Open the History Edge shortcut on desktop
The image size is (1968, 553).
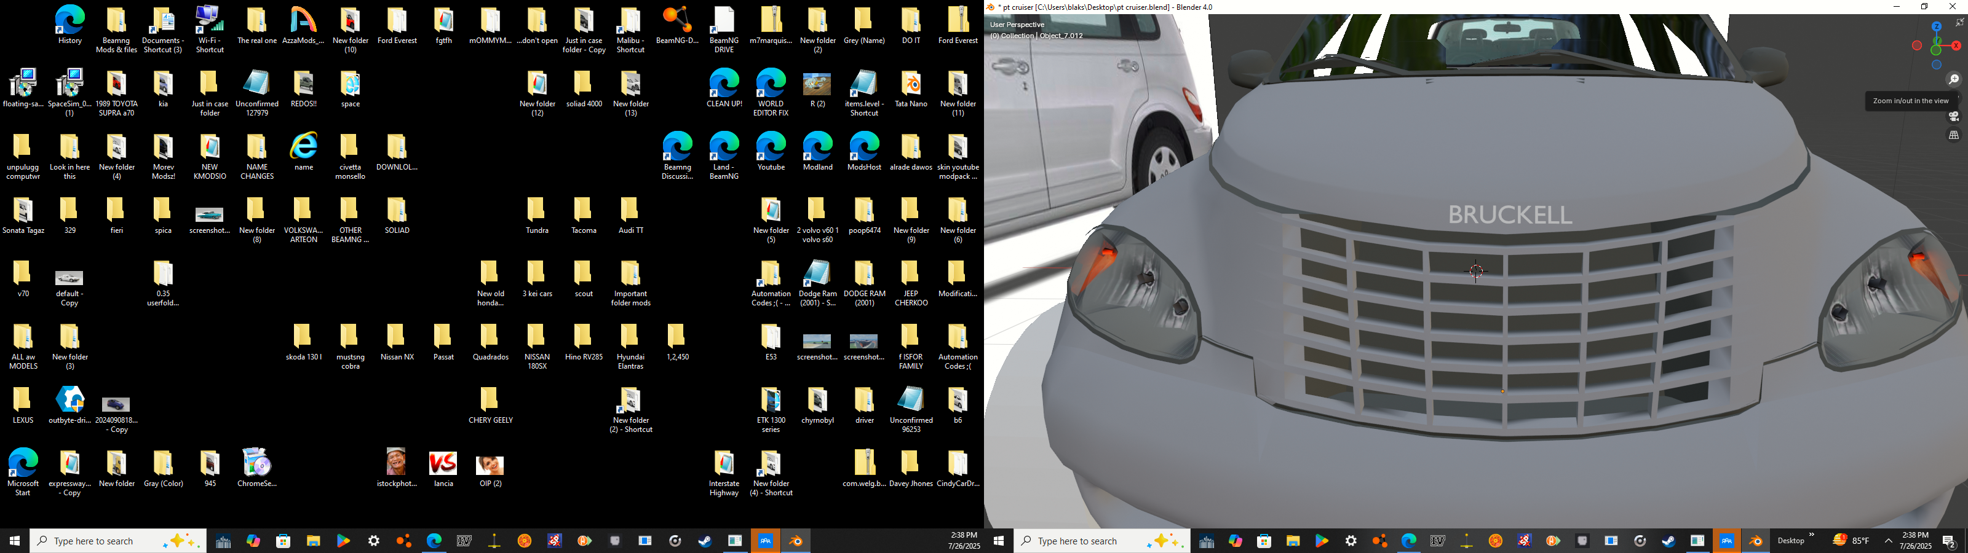click(69, 25)
